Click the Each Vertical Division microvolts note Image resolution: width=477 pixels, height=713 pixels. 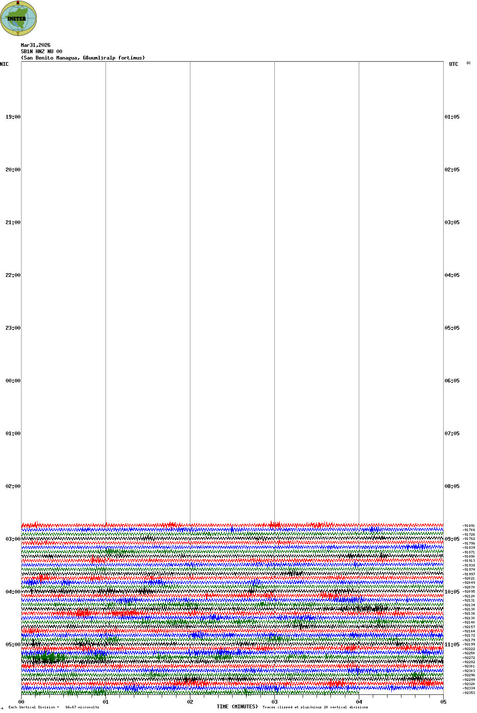[54, 707]
